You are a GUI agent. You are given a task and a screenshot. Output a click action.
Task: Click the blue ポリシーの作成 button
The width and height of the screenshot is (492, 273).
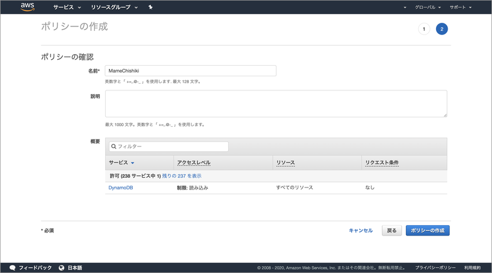(x=427, y=231)
